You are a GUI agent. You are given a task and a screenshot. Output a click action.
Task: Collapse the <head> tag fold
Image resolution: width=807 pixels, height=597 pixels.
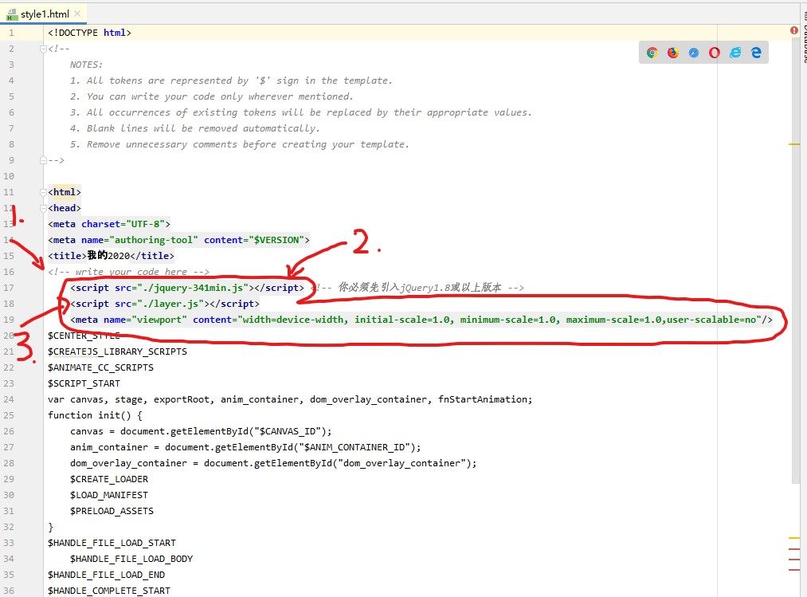[43, 209]
